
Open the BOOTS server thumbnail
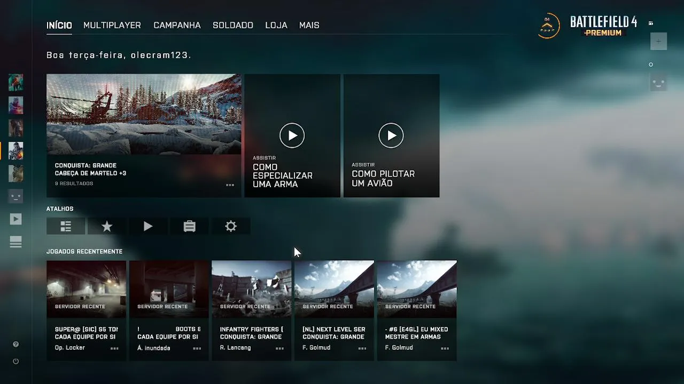coord(169,289)
